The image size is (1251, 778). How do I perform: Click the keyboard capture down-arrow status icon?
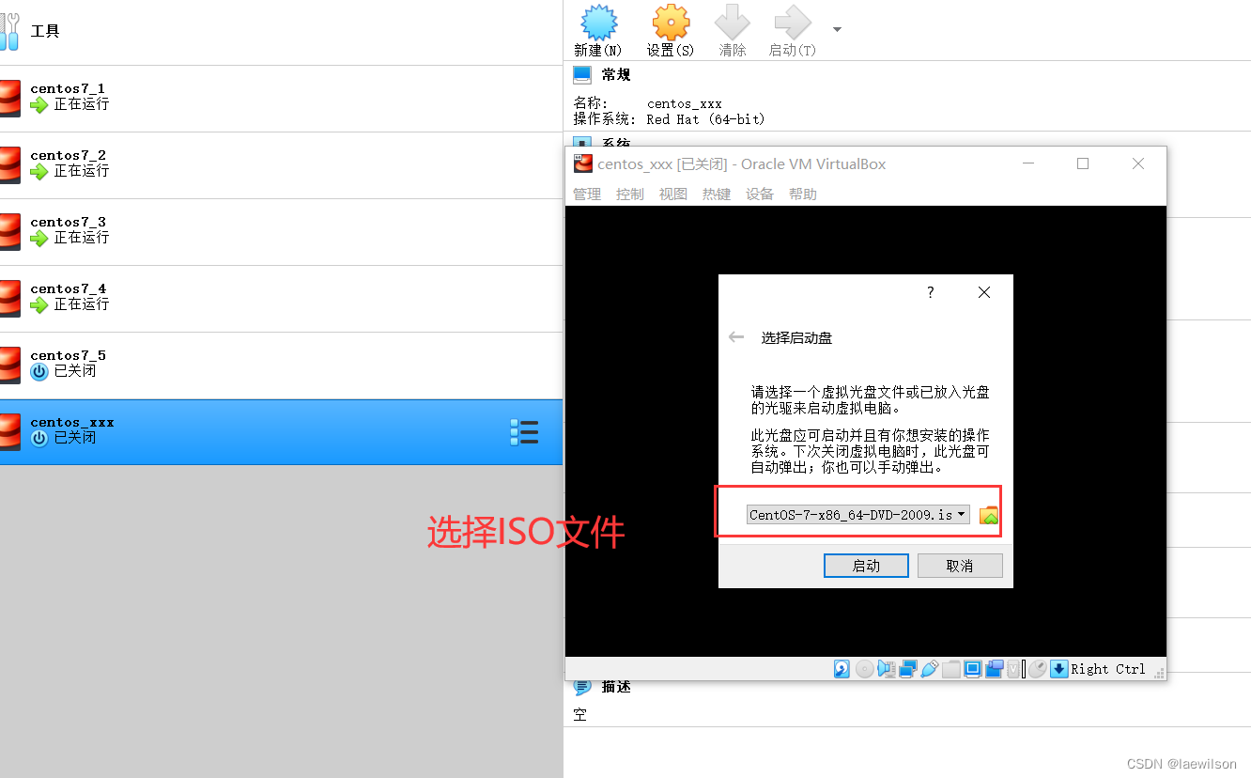(x=1059, y=669)
